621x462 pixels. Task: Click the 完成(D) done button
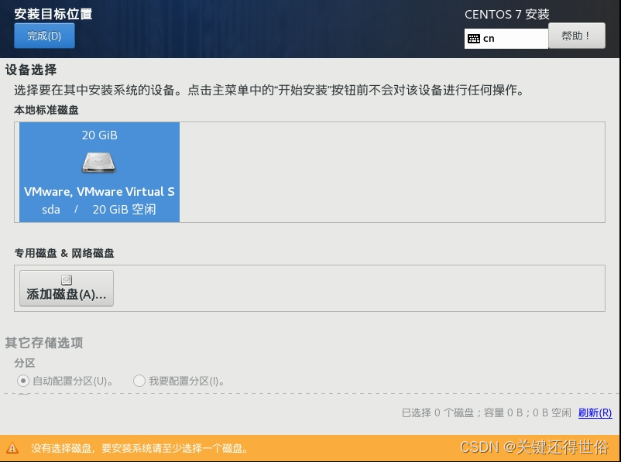44,36
